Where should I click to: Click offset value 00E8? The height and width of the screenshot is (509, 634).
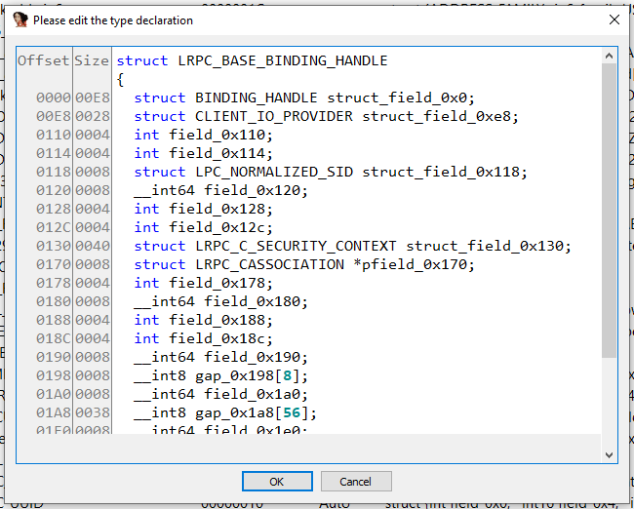point(53,116)
